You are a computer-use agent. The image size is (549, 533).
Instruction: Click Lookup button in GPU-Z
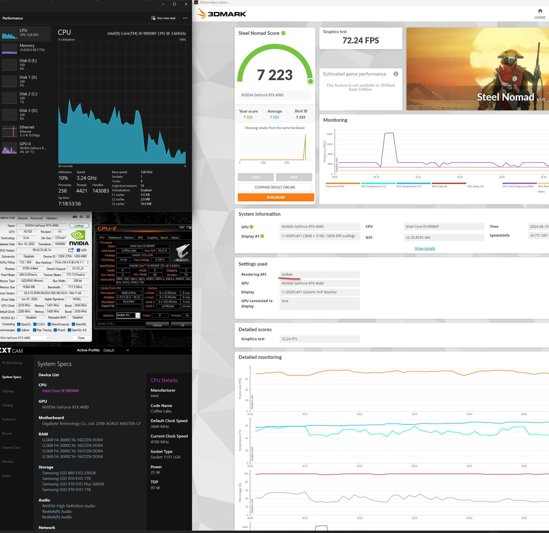click(79, 226)
